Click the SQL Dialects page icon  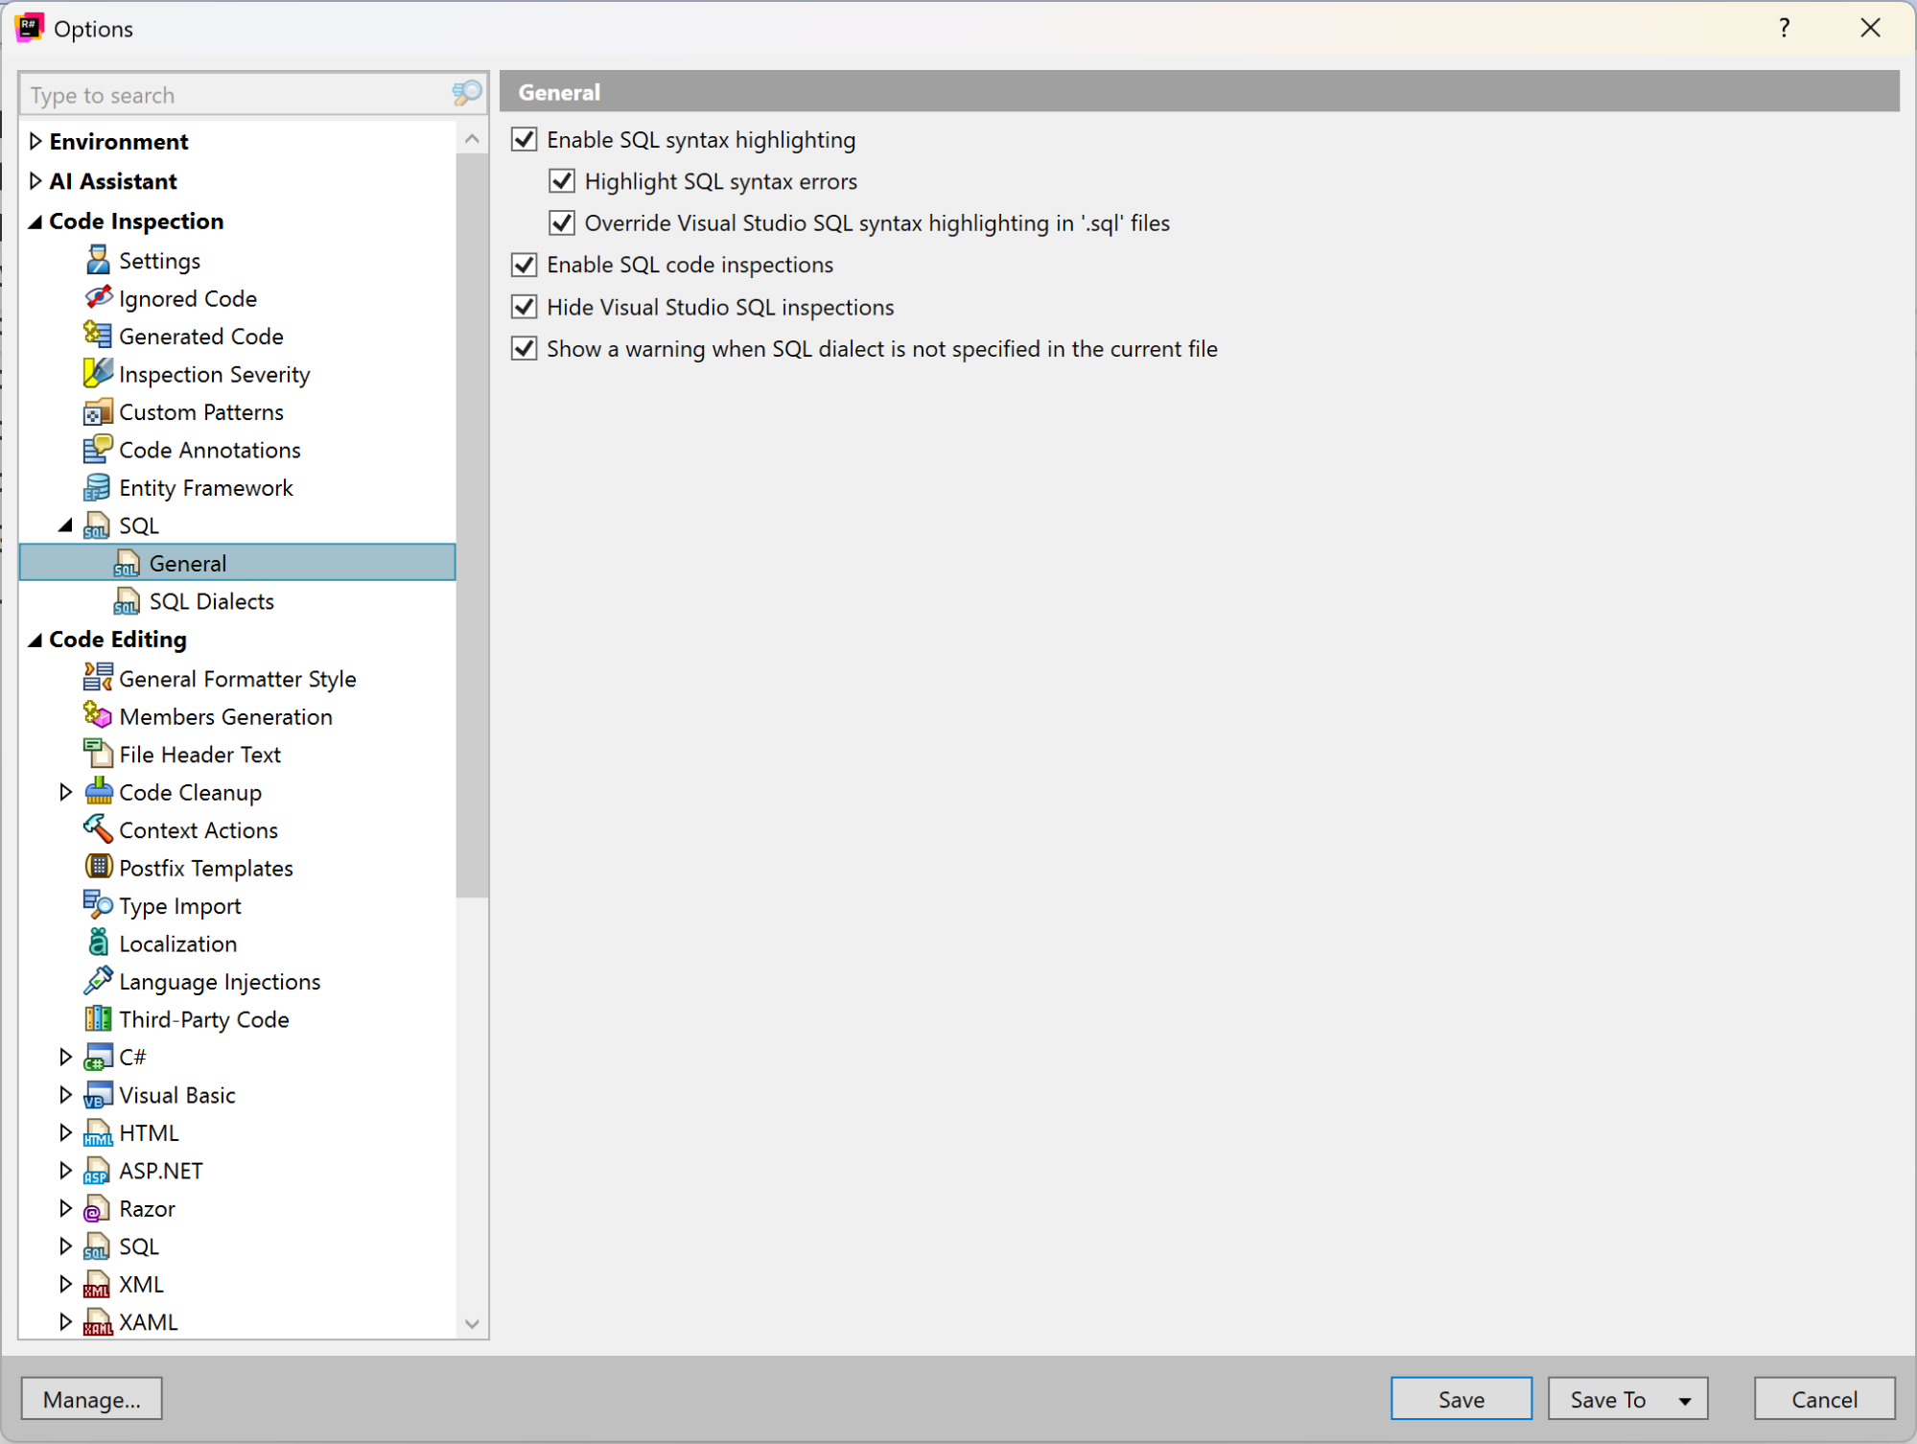(127, 601)
